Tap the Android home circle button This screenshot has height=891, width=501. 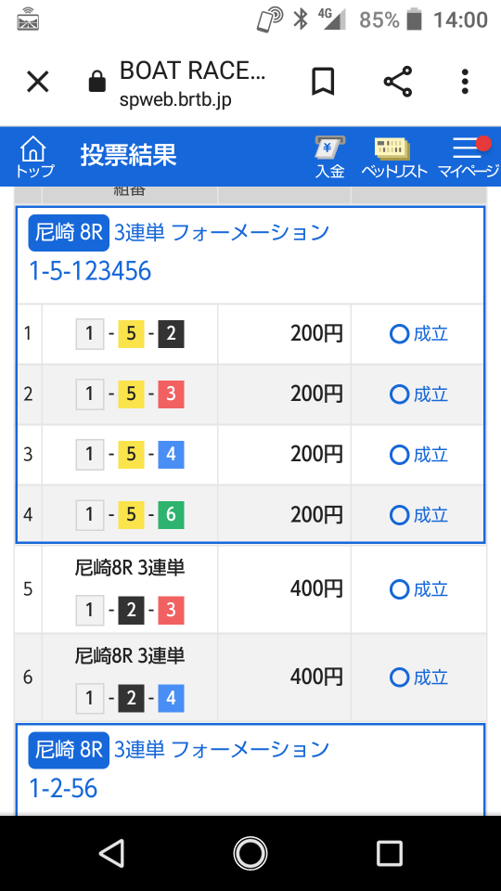(250, 854)
